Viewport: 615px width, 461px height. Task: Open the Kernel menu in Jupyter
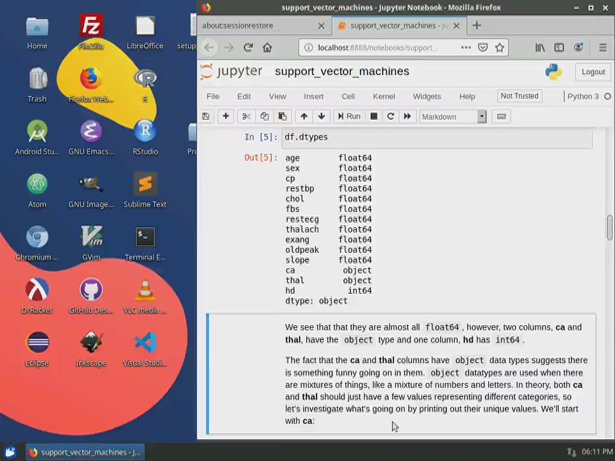tap(384, 97)
